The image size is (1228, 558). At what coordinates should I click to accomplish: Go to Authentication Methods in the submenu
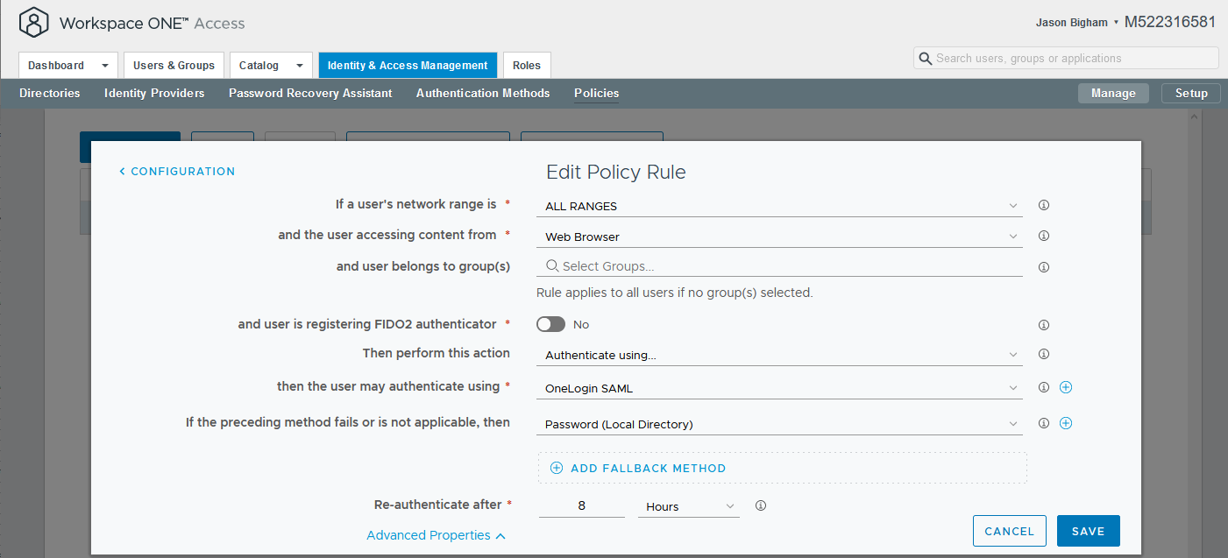click(x=483, y=93)
